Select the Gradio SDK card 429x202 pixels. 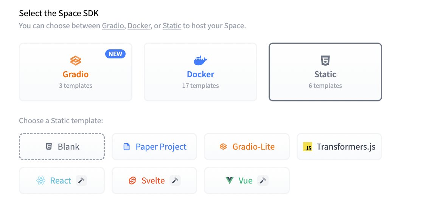click(x=76, y=72)
